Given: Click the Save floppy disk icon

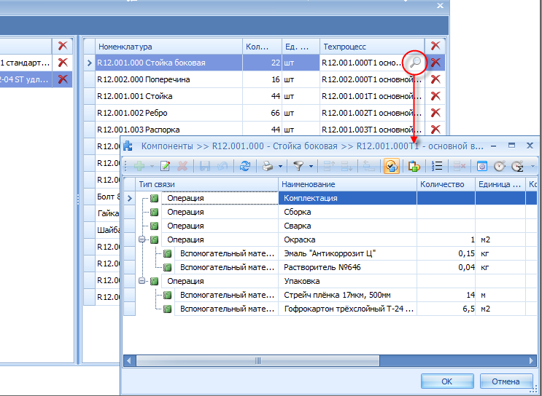Looking at the screenshot, I should point(205,166).
